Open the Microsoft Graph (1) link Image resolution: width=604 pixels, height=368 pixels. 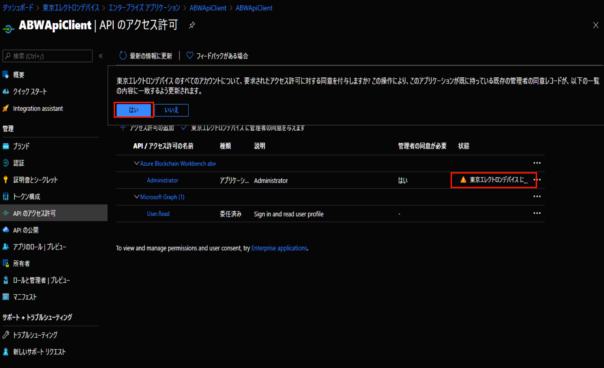pyautogui.click(x=162, y=197)
